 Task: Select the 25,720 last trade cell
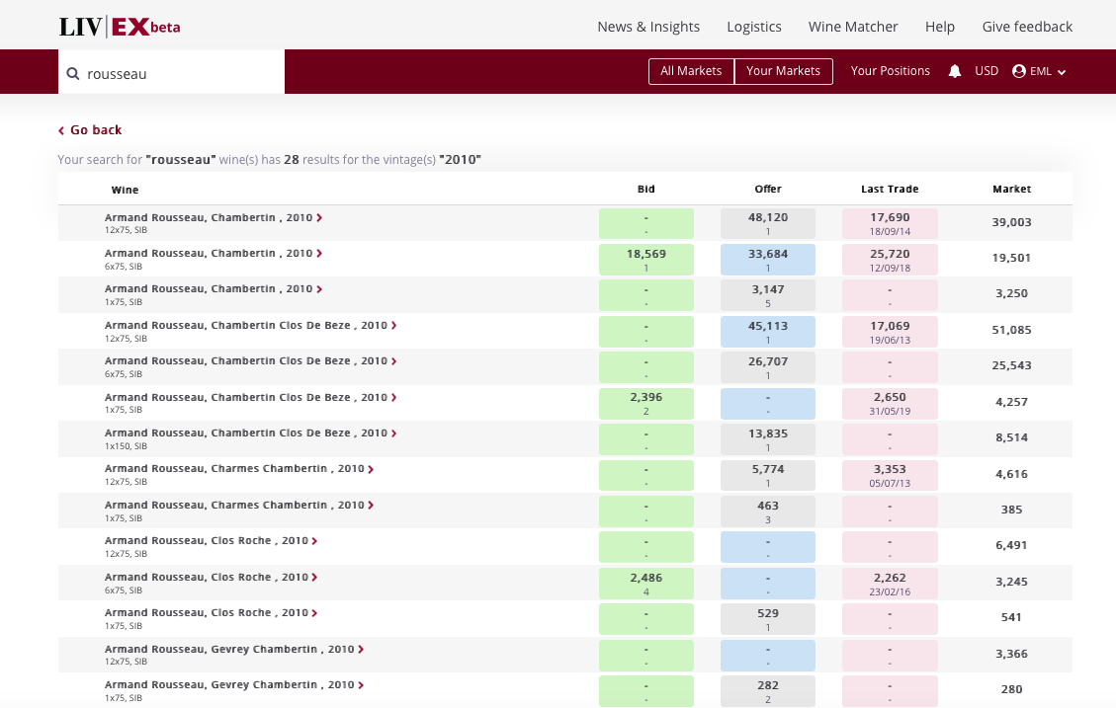(x=890, y=260)
